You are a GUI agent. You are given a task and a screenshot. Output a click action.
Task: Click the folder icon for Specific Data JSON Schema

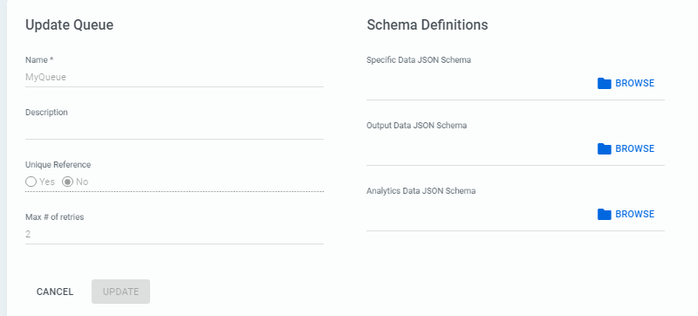(x=604, y=83)
